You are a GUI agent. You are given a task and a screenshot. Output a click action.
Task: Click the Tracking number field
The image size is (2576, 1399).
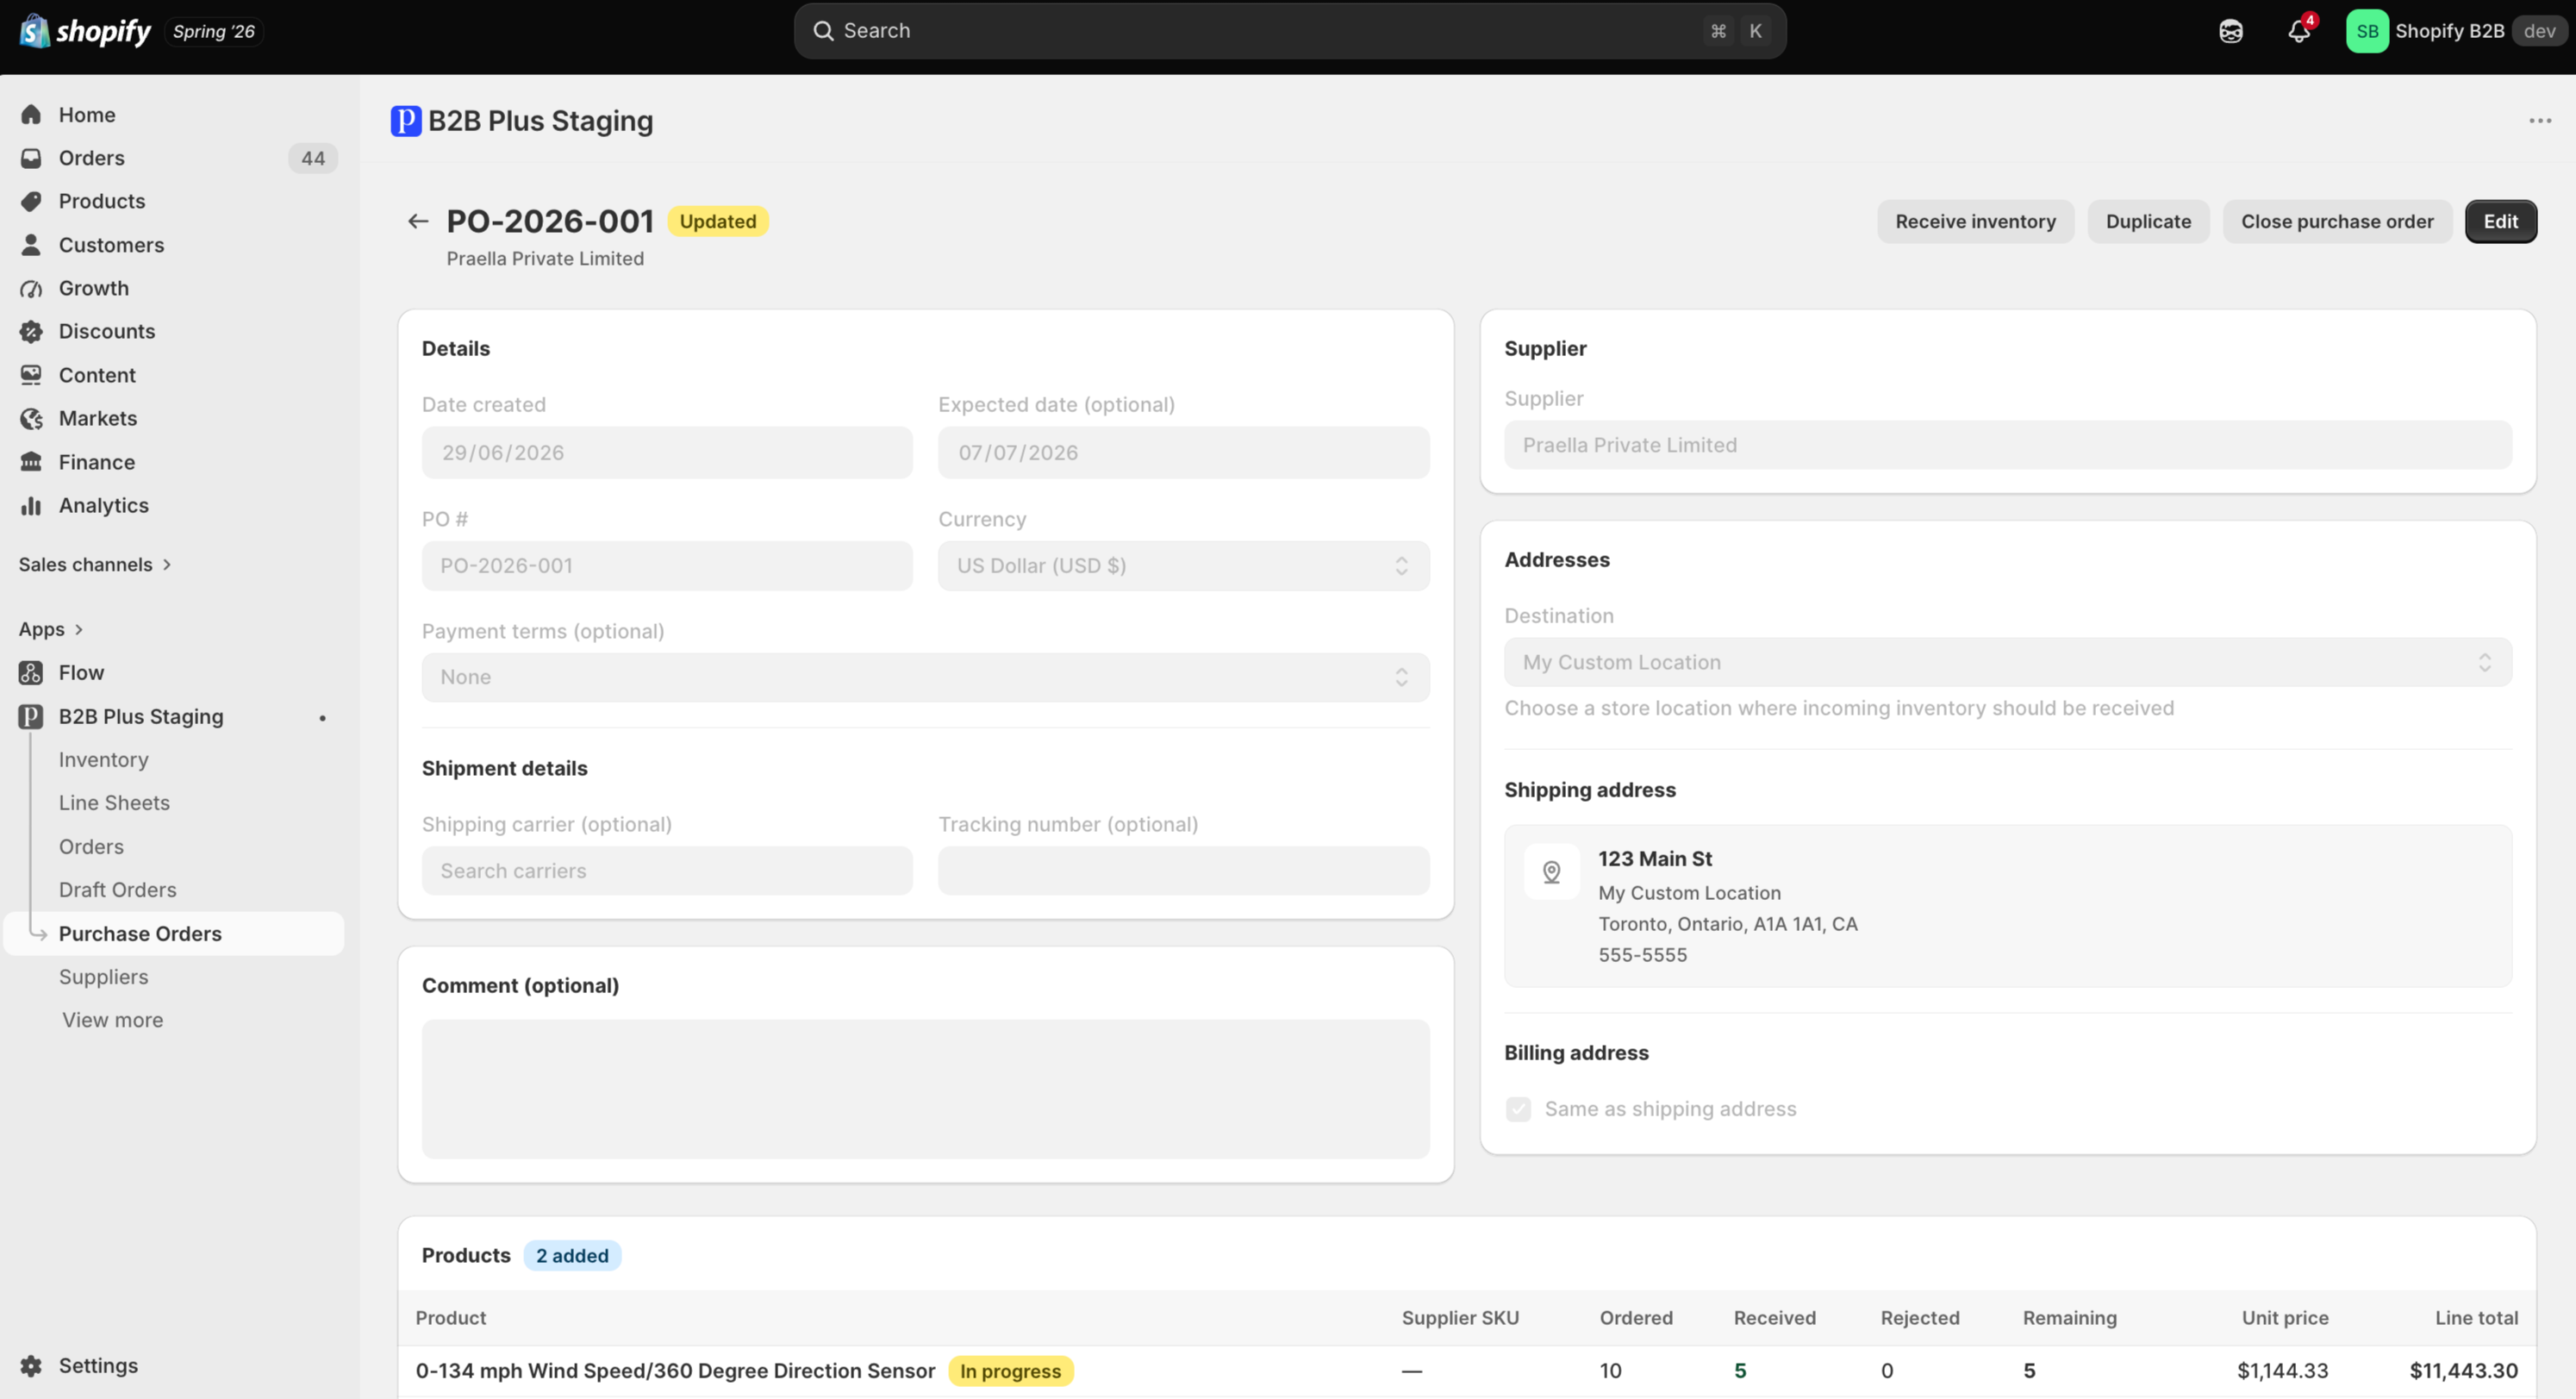[x=1183, y=871]
